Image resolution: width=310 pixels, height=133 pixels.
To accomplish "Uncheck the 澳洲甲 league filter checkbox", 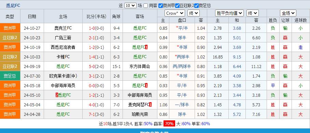I will click(x=161, y=5).
